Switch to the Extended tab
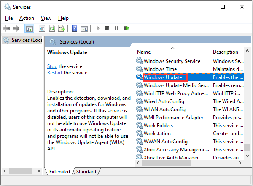Screen dimensions: 253x186 59,172
